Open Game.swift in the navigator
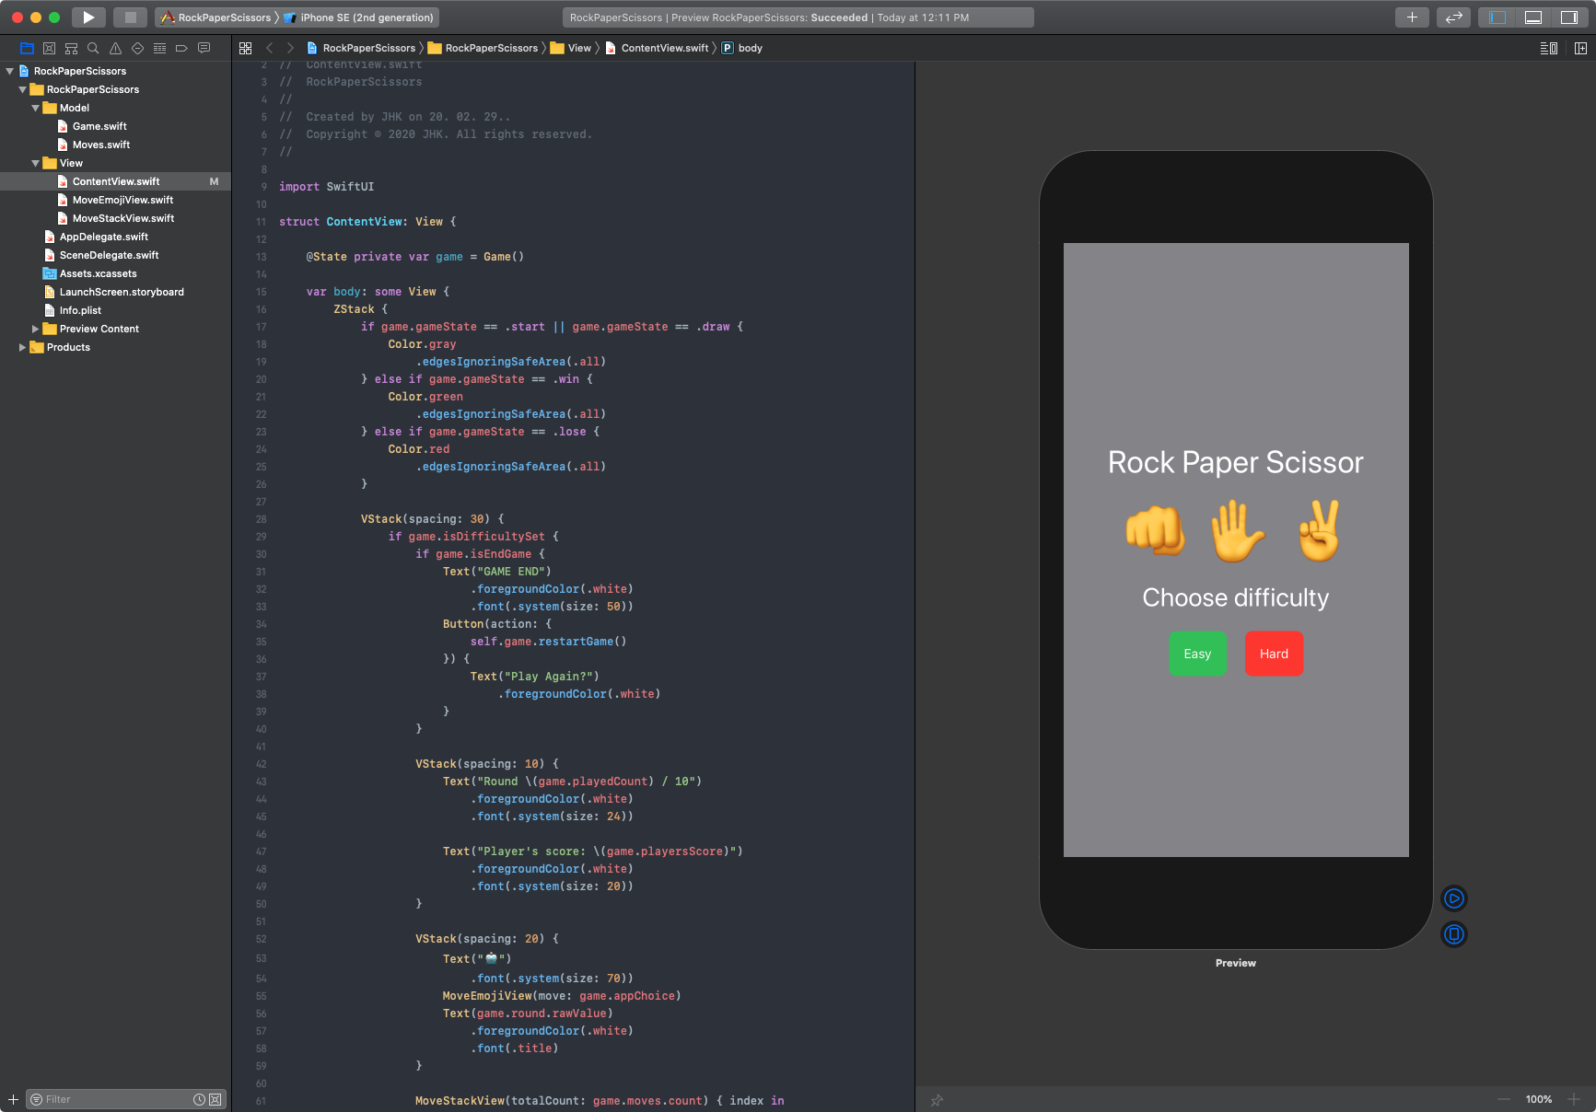1596x1112 pixels. [99, 126]
